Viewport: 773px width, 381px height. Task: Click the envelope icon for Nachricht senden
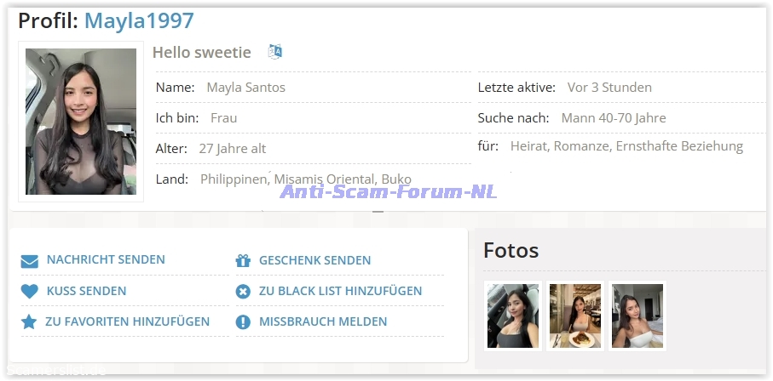point(30,261)
